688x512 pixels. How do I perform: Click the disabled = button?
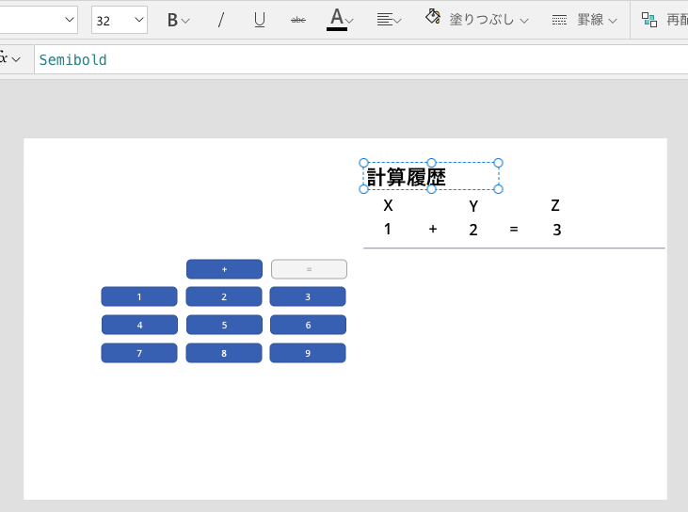click(309, 269)
